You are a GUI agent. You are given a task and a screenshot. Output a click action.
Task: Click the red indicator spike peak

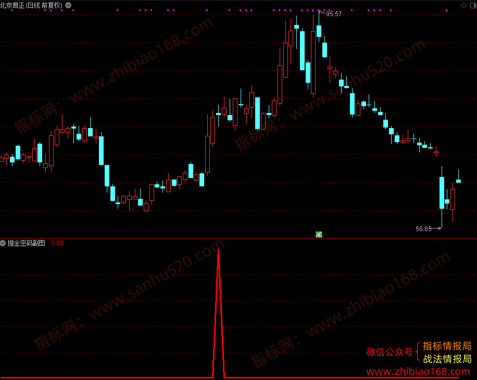point(218,250)
